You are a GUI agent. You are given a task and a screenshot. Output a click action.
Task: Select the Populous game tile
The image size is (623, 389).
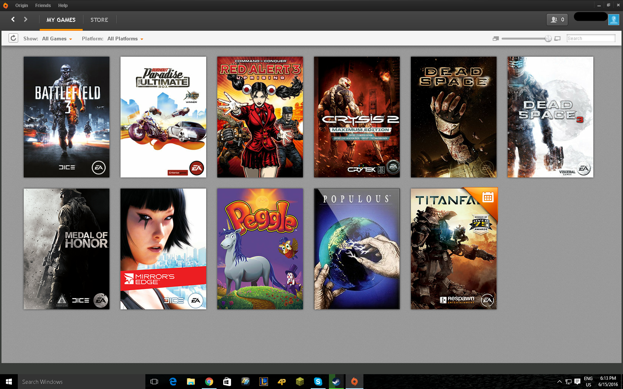[357, 249]
